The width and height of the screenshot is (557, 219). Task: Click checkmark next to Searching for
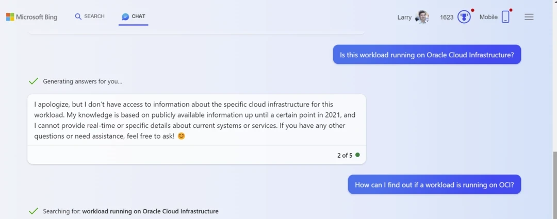[34, 211]
